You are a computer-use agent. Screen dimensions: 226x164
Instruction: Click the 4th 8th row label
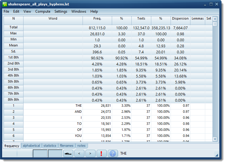click(x=14, y=77)
